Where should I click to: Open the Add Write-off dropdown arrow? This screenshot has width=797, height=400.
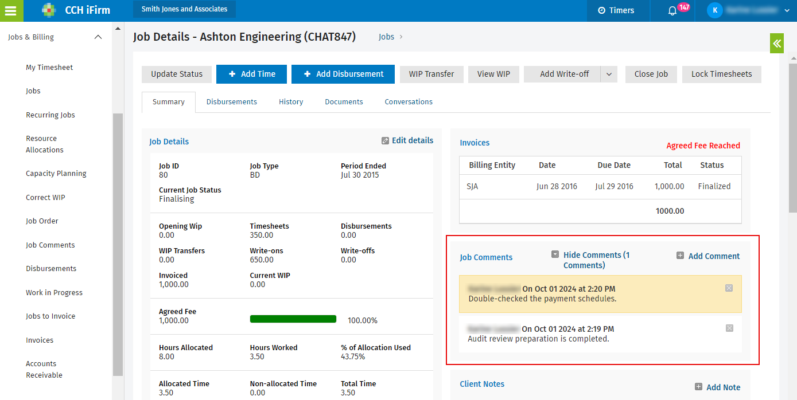pos(609,74)
